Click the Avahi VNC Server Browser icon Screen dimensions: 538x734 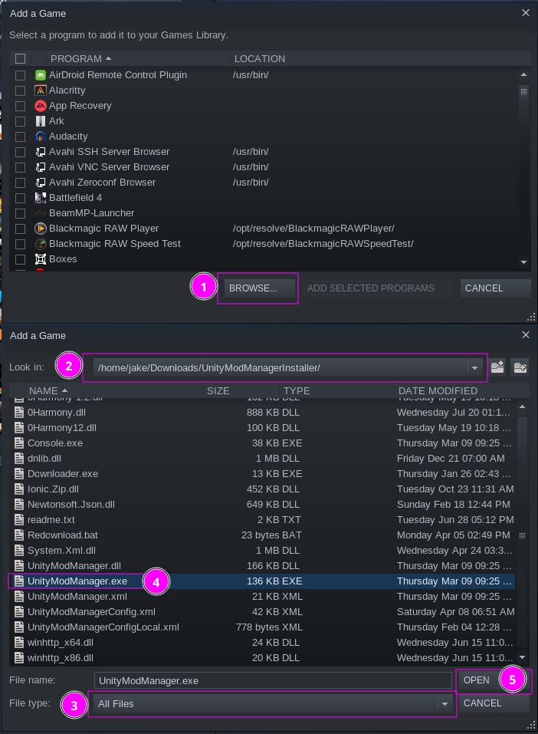click(x=41, y=167)
